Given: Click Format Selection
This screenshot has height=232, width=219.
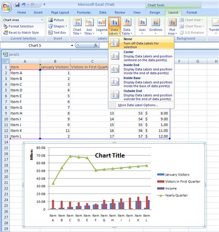Looking at the screenshot, I should [x=18, y=26].
